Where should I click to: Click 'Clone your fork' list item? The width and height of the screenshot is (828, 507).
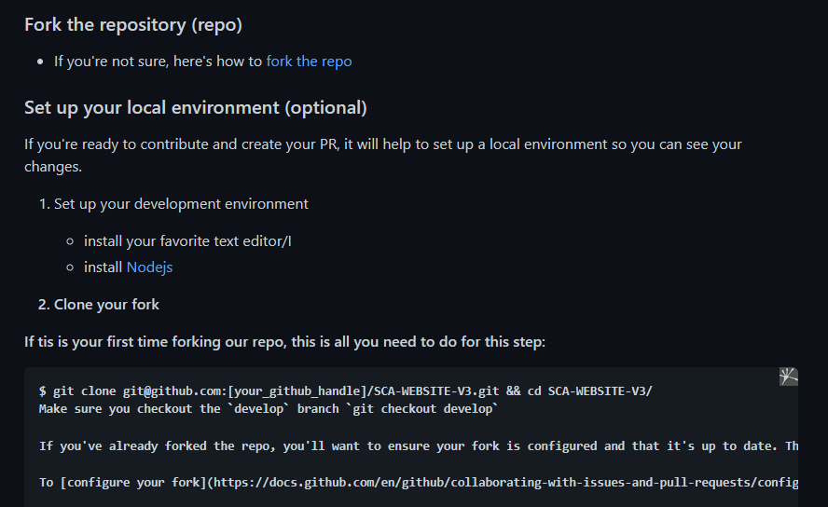(x=106, y=305)
